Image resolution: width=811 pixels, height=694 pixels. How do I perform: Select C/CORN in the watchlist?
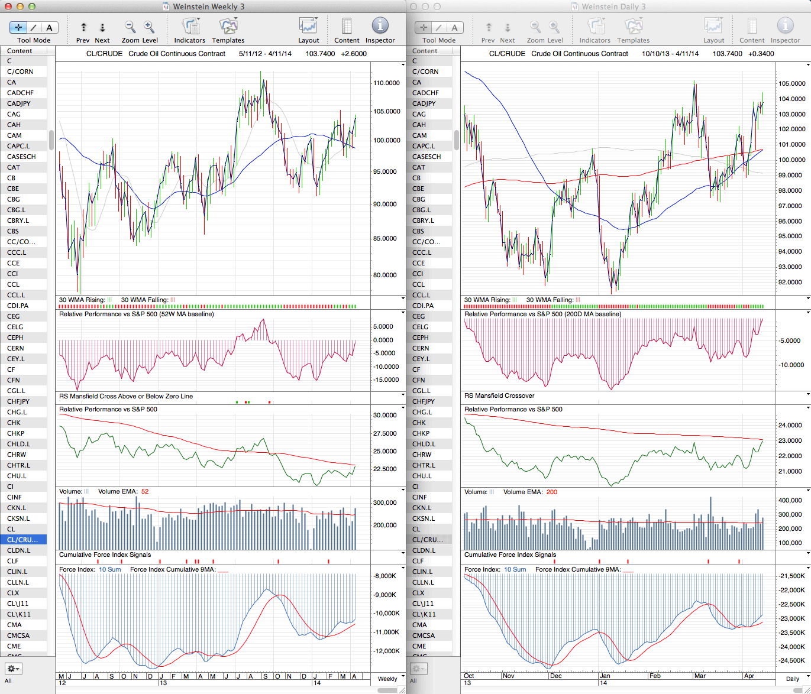pos(20,72)
